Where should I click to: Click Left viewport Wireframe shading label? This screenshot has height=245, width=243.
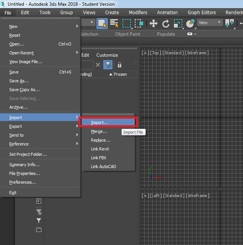pos(198,196)
